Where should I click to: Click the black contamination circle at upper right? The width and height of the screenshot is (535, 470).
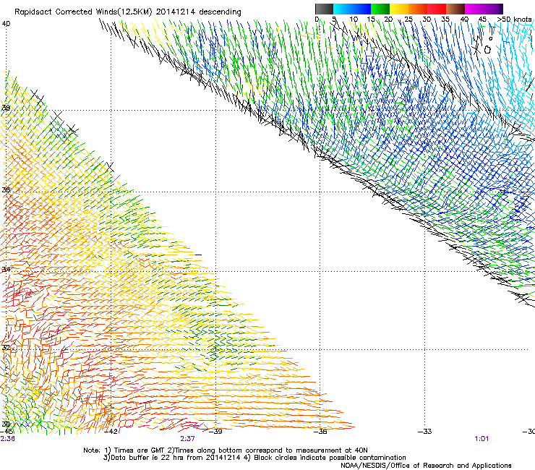pos(487,50)
